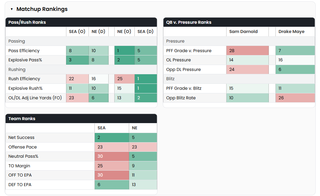320x196 pixels.
Task: Click the Pass Efficiency row label
Action: pyautogui.click(x=24, y=50)
